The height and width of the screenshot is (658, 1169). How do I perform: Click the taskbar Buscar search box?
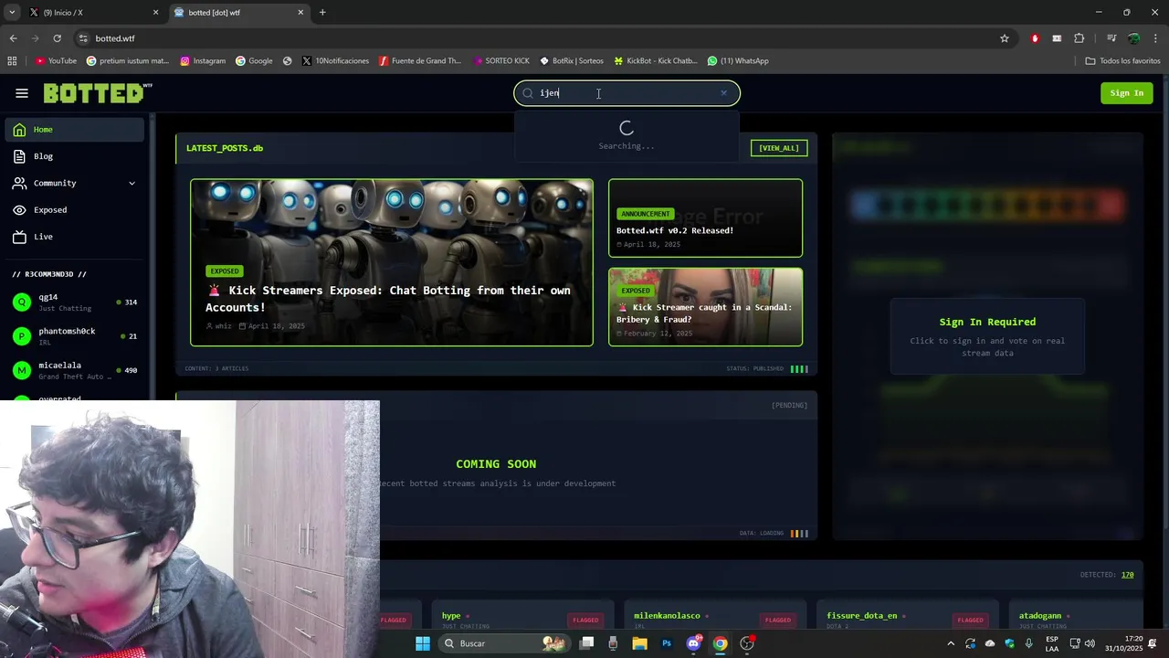coord(503,643)
